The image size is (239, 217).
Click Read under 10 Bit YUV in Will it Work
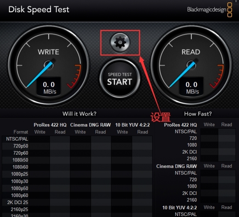click(143, 132)
